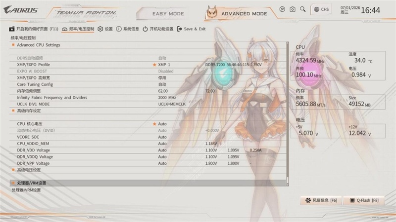Viewport: 396px width, 222px height.
Task: Click the fan icon in 风扇信息 button
Action: point(308,200)
